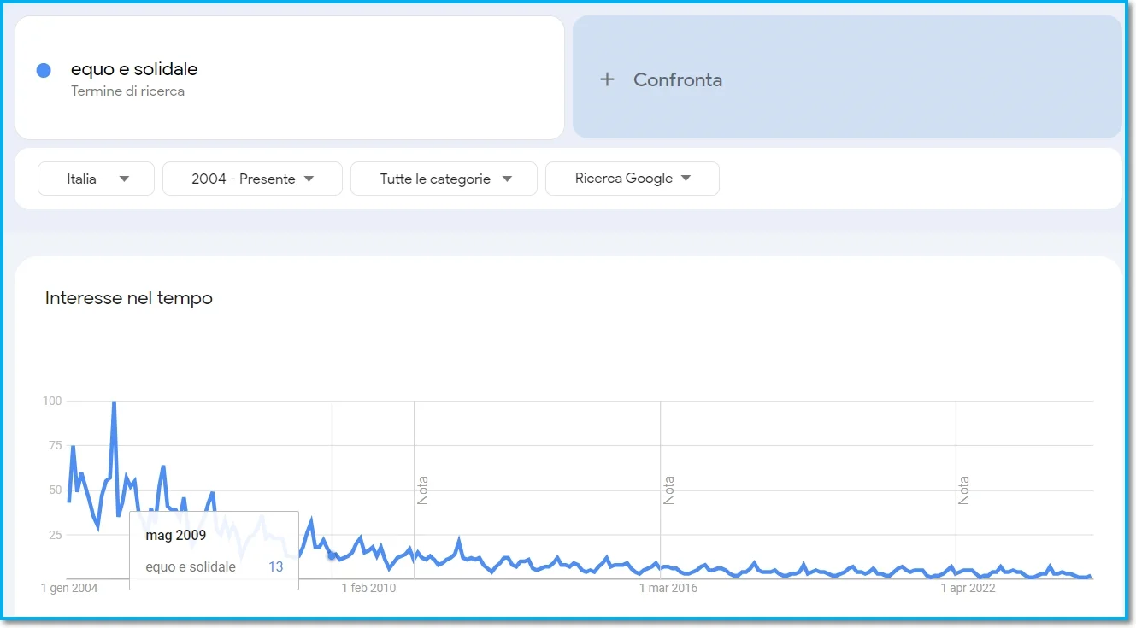The image size is (1136, 628).
Task: Click the Nota marker near 2011
Action: pos(423,490)
